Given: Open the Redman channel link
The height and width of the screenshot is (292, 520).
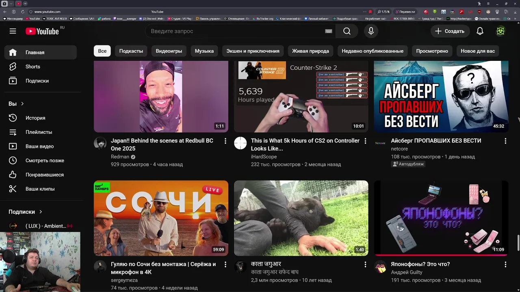Looking at the screenshot, I should click(120, 157).
